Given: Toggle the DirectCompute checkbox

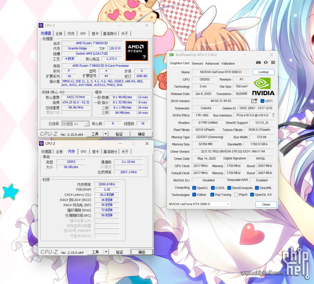Looking at the screenshot, I should (229, 188).
